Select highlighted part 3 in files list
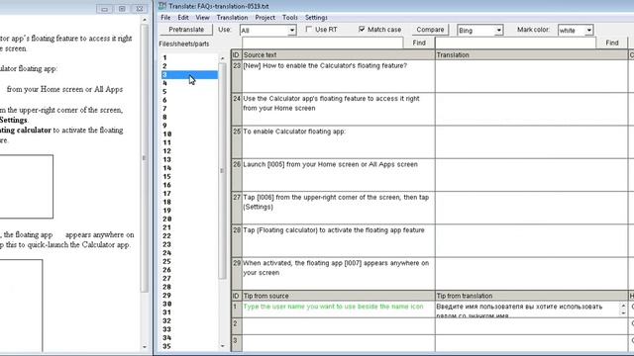The width and height of the screenshot is (634, 356). tap(189, 75)
